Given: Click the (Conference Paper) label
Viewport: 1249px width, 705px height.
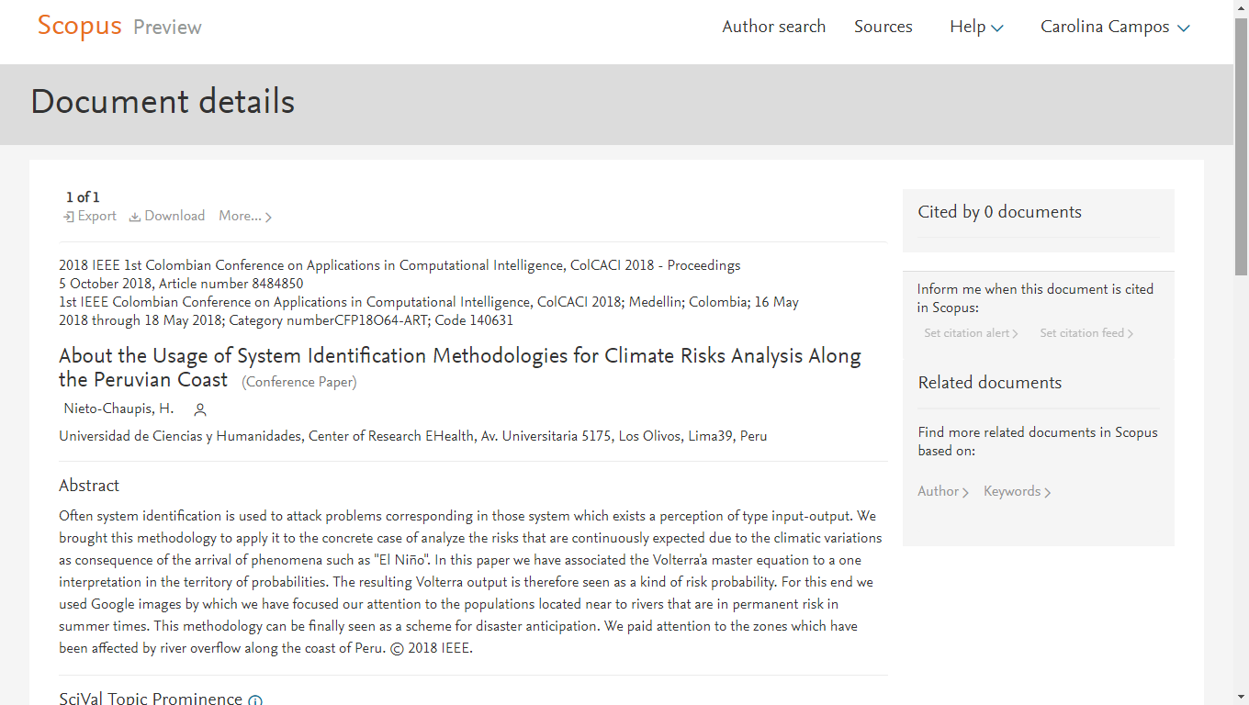Looking at the screenshot, I should click(299, 382).
